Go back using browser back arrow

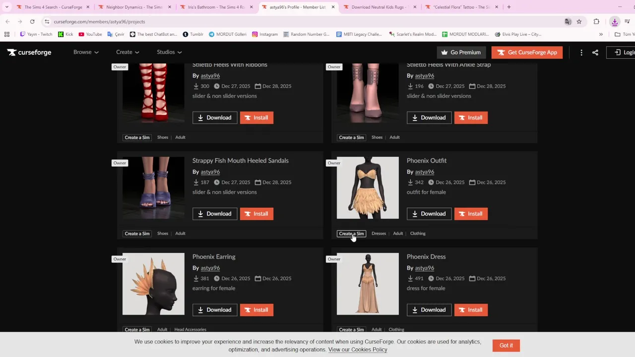point(7,21)
